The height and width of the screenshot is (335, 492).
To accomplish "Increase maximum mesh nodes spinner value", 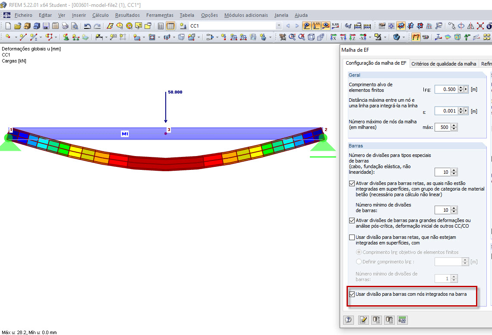I will tap(454, 125).
